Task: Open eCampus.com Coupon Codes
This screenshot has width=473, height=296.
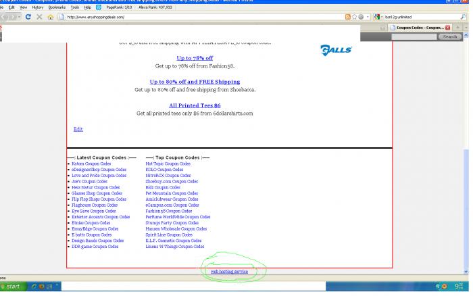Action: (x=172, y=205)
